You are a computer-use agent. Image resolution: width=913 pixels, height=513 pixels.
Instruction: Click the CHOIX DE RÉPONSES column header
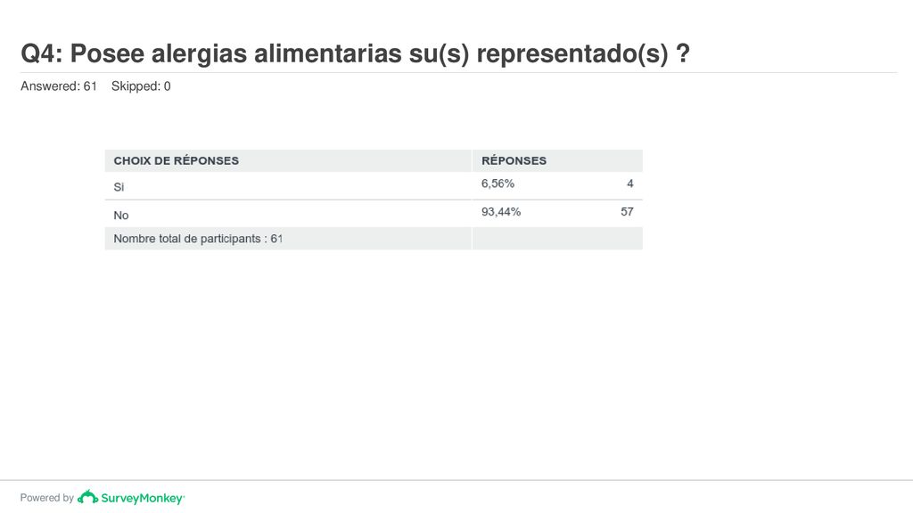tap(176, 160)
